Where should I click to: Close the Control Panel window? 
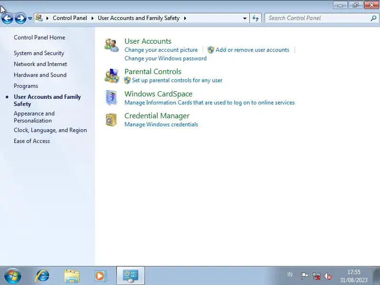click(371, 5)
